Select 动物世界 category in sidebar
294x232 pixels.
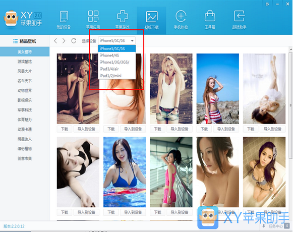coord(25,91)
